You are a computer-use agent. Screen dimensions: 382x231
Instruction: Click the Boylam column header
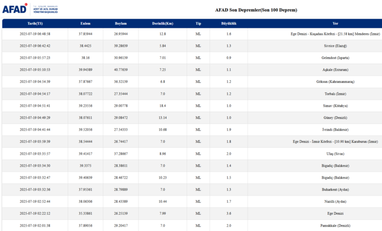pyautogui.click(x=121, y=23)
